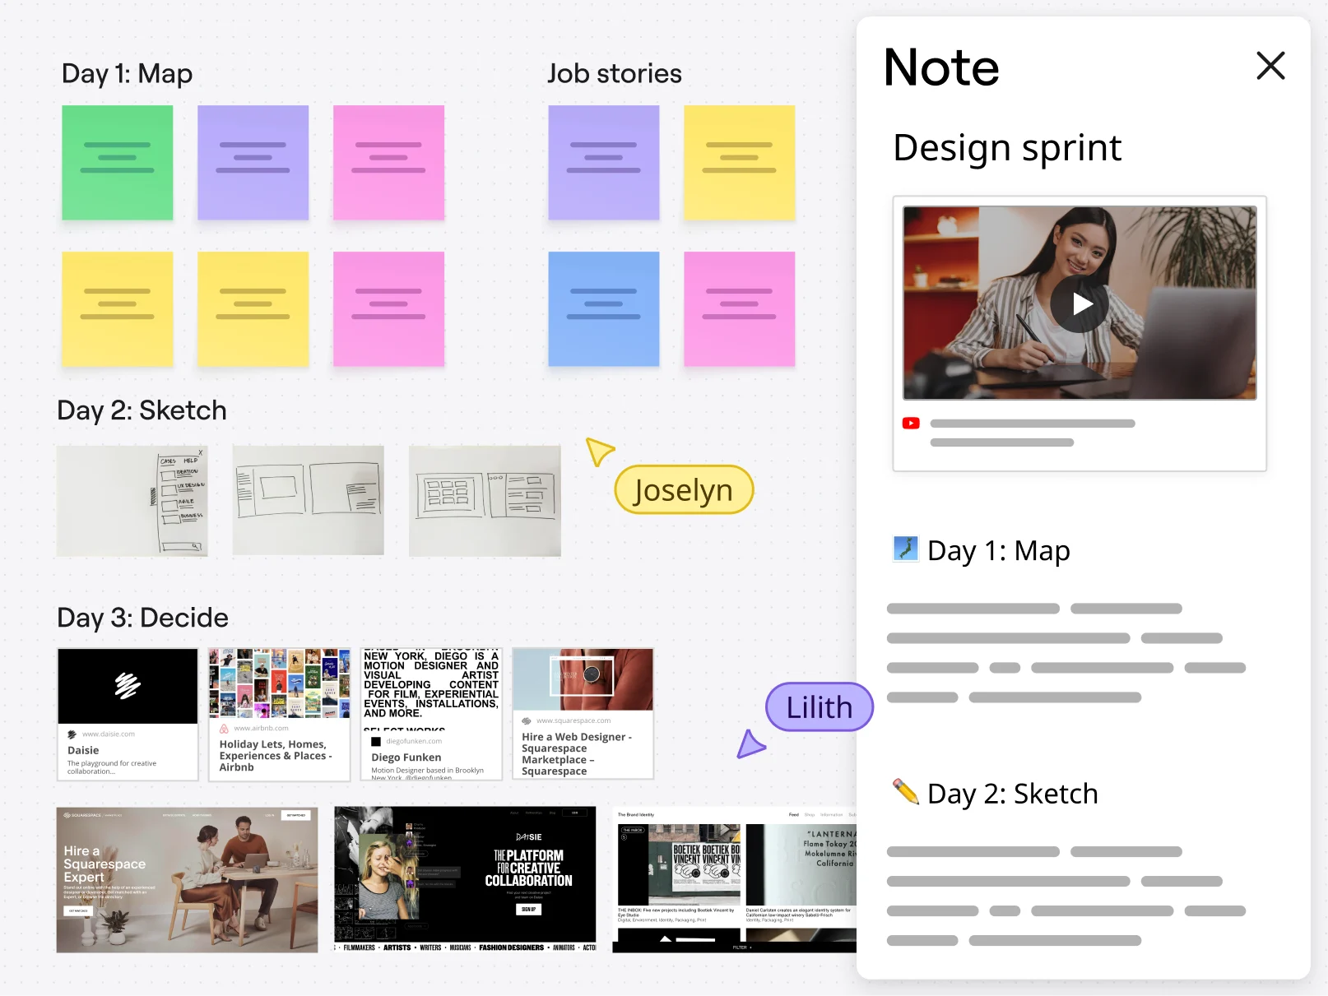Open the Daisie link card
Screen dimensions: 1328x996
coord(128,714)
